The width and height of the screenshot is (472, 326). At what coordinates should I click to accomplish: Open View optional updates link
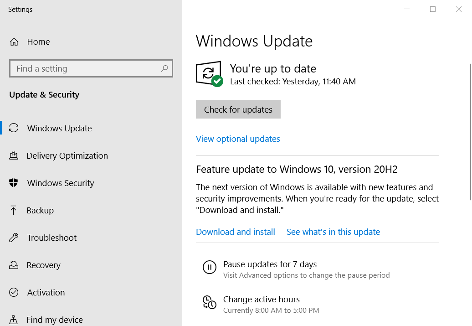238,139
